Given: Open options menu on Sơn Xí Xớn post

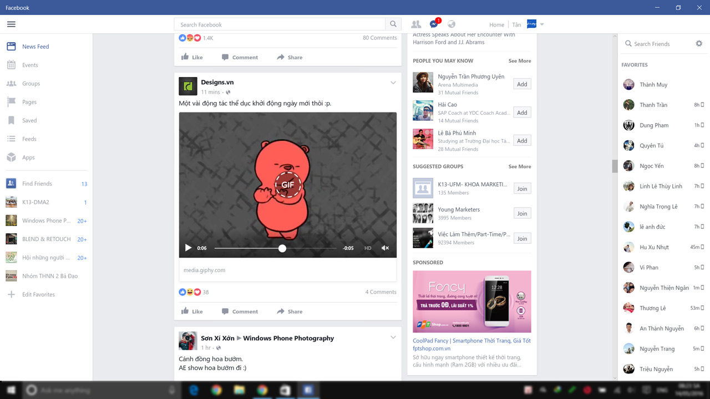Looking at the screenshot, I should point(393,336).
